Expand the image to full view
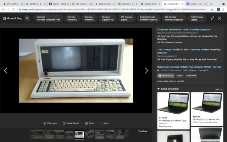 click(212, 18)
